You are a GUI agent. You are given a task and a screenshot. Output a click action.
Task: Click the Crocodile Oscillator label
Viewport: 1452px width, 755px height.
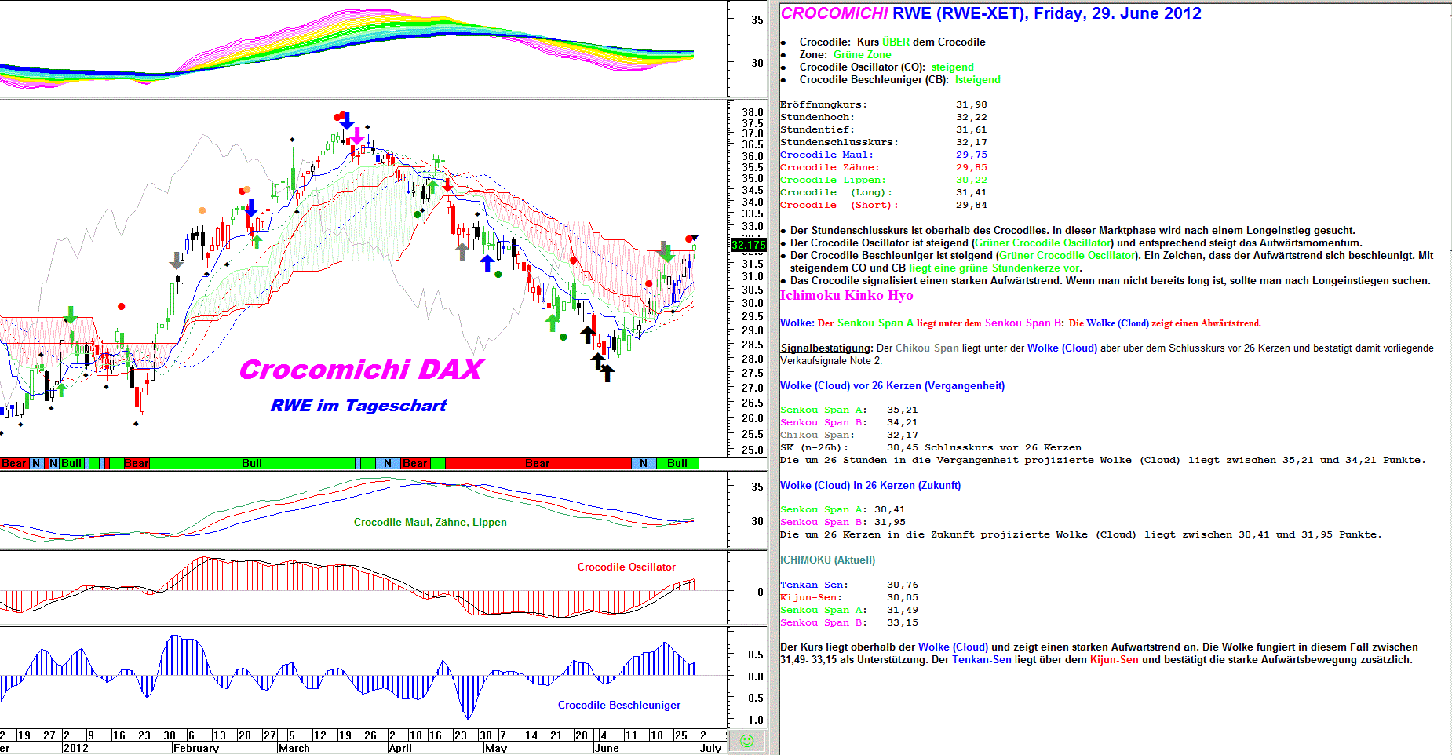pyautogui.click(x=626, y=567)
